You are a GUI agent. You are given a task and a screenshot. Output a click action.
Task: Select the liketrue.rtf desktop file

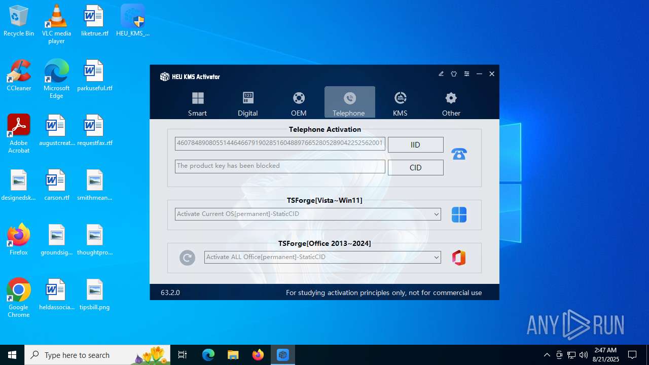click(94, 21)
